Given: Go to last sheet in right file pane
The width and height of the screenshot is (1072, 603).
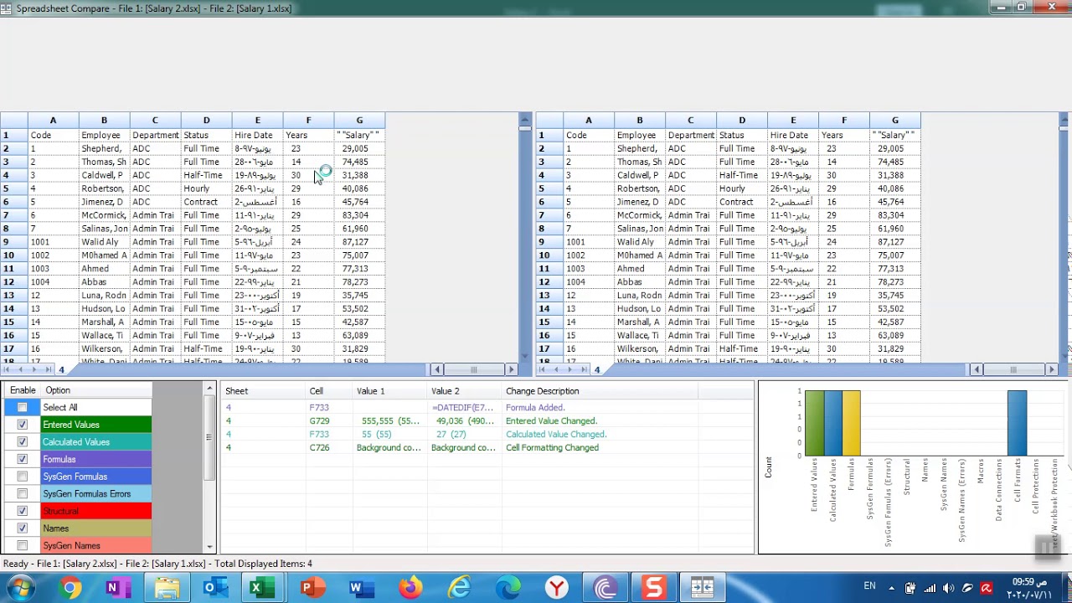Looking at the screenshot, I should pyautogui.click(x=584, y=369).
